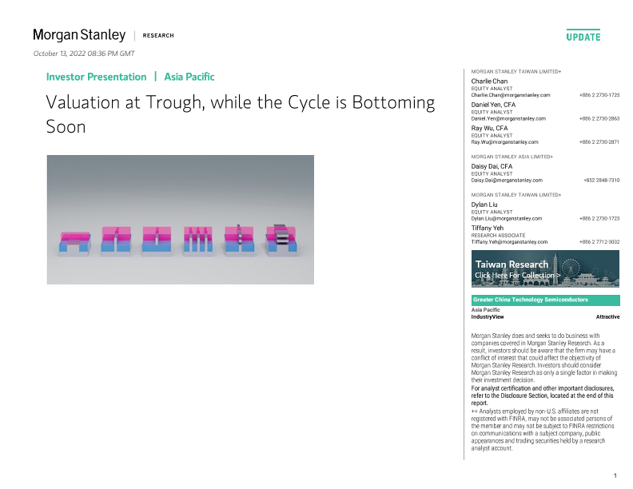Image resolution: width=633 pixels, height=489 pixels.
Task: Click the Ferris wheel in Taiwan Research banner
Action: pyautogui.click(x=570, y=268)
